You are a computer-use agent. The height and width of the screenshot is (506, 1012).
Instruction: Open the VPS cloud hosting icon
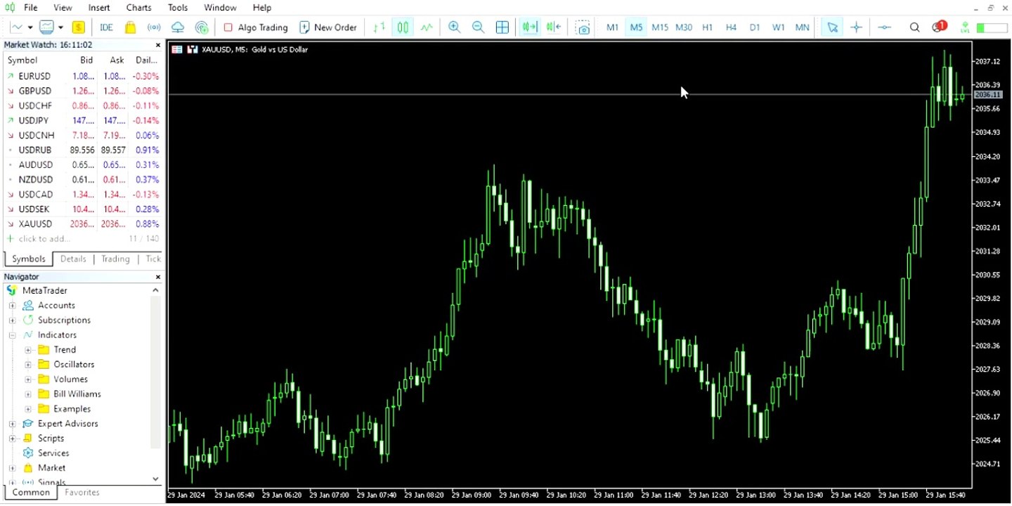(x=178, y=27)
